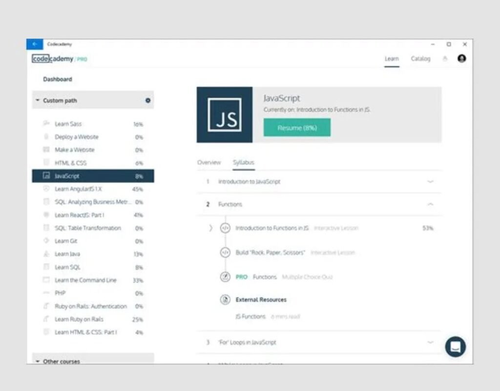Screen dimensions: 500x391
Task: Click the Resume (8%) button
Action: [297, 128]
